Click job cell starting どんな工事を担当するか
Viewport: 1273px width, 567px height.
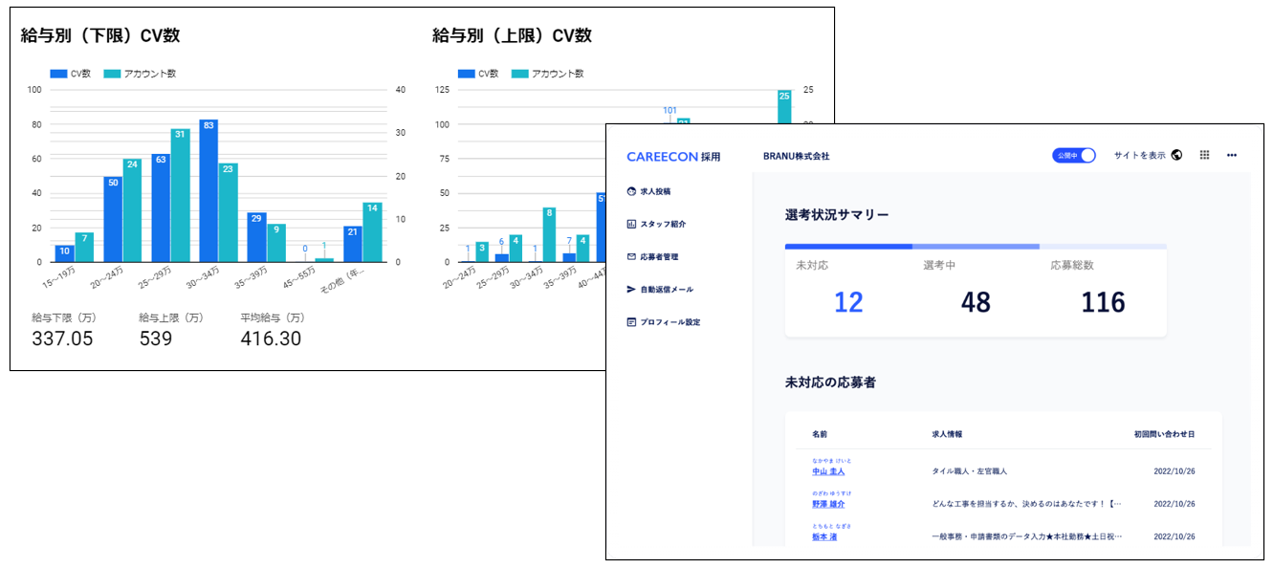click(1027, 504)
